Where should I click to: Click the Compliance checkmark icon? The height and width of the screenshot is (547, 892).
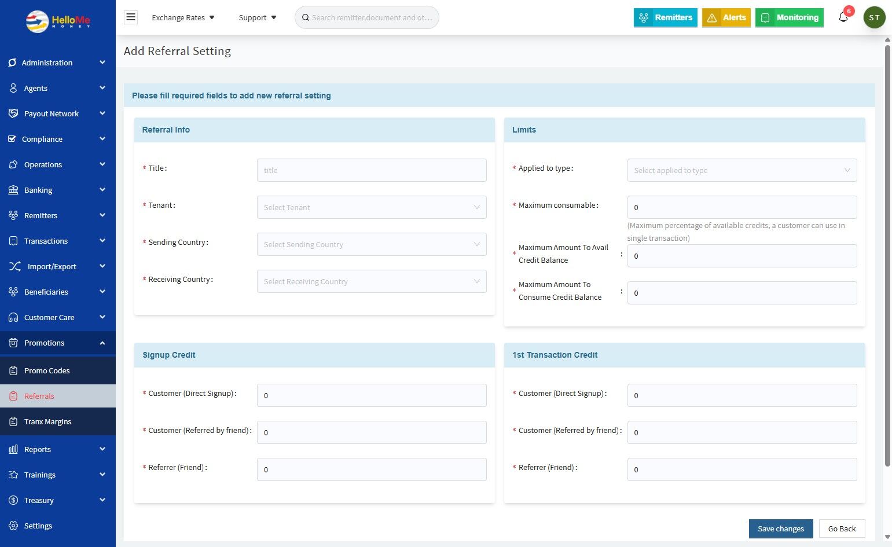(12, 139)
